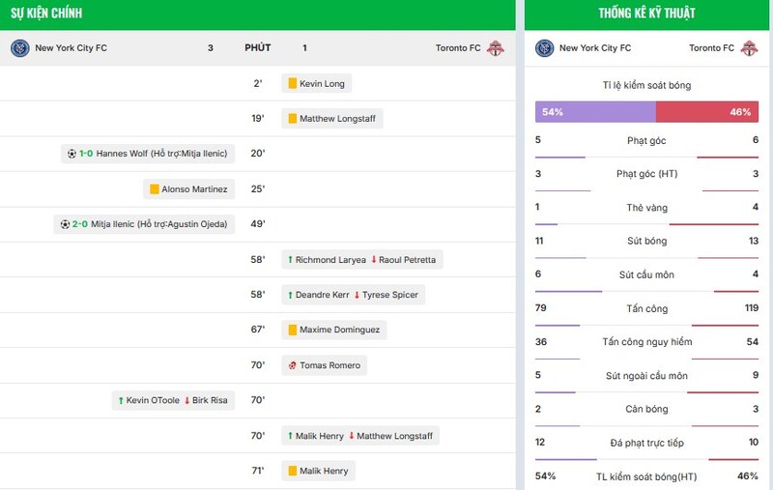
Task: Click the purple 54% possession bar segment
Action: tap(595, 112)
